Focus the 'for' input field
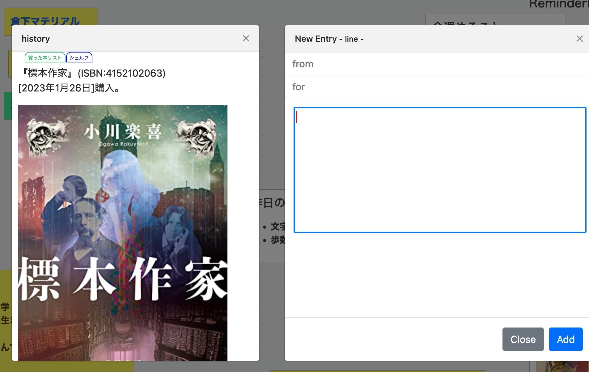The height and width of the screenshot is (372, 589). [437, 87]
